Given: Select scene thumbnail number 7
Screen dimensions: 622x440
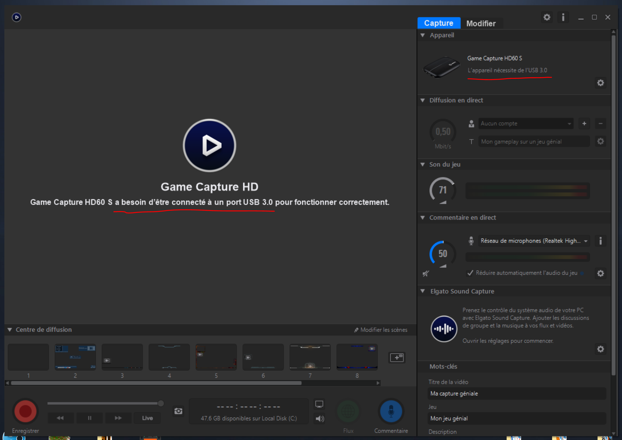Looking at the screenshot, I should pos(310,357).
